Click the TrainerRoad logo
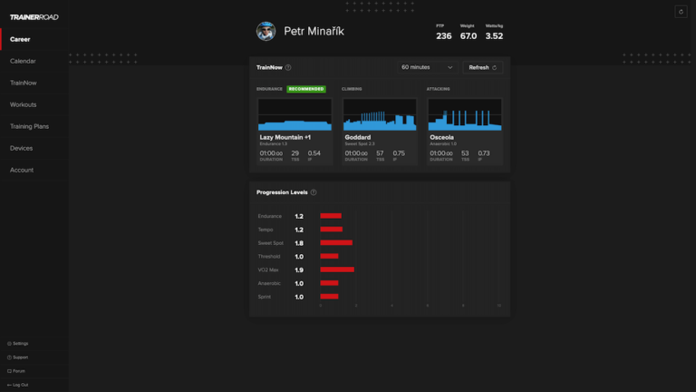The width and height of the screenshot is (696, 392). tap(34, 17)
